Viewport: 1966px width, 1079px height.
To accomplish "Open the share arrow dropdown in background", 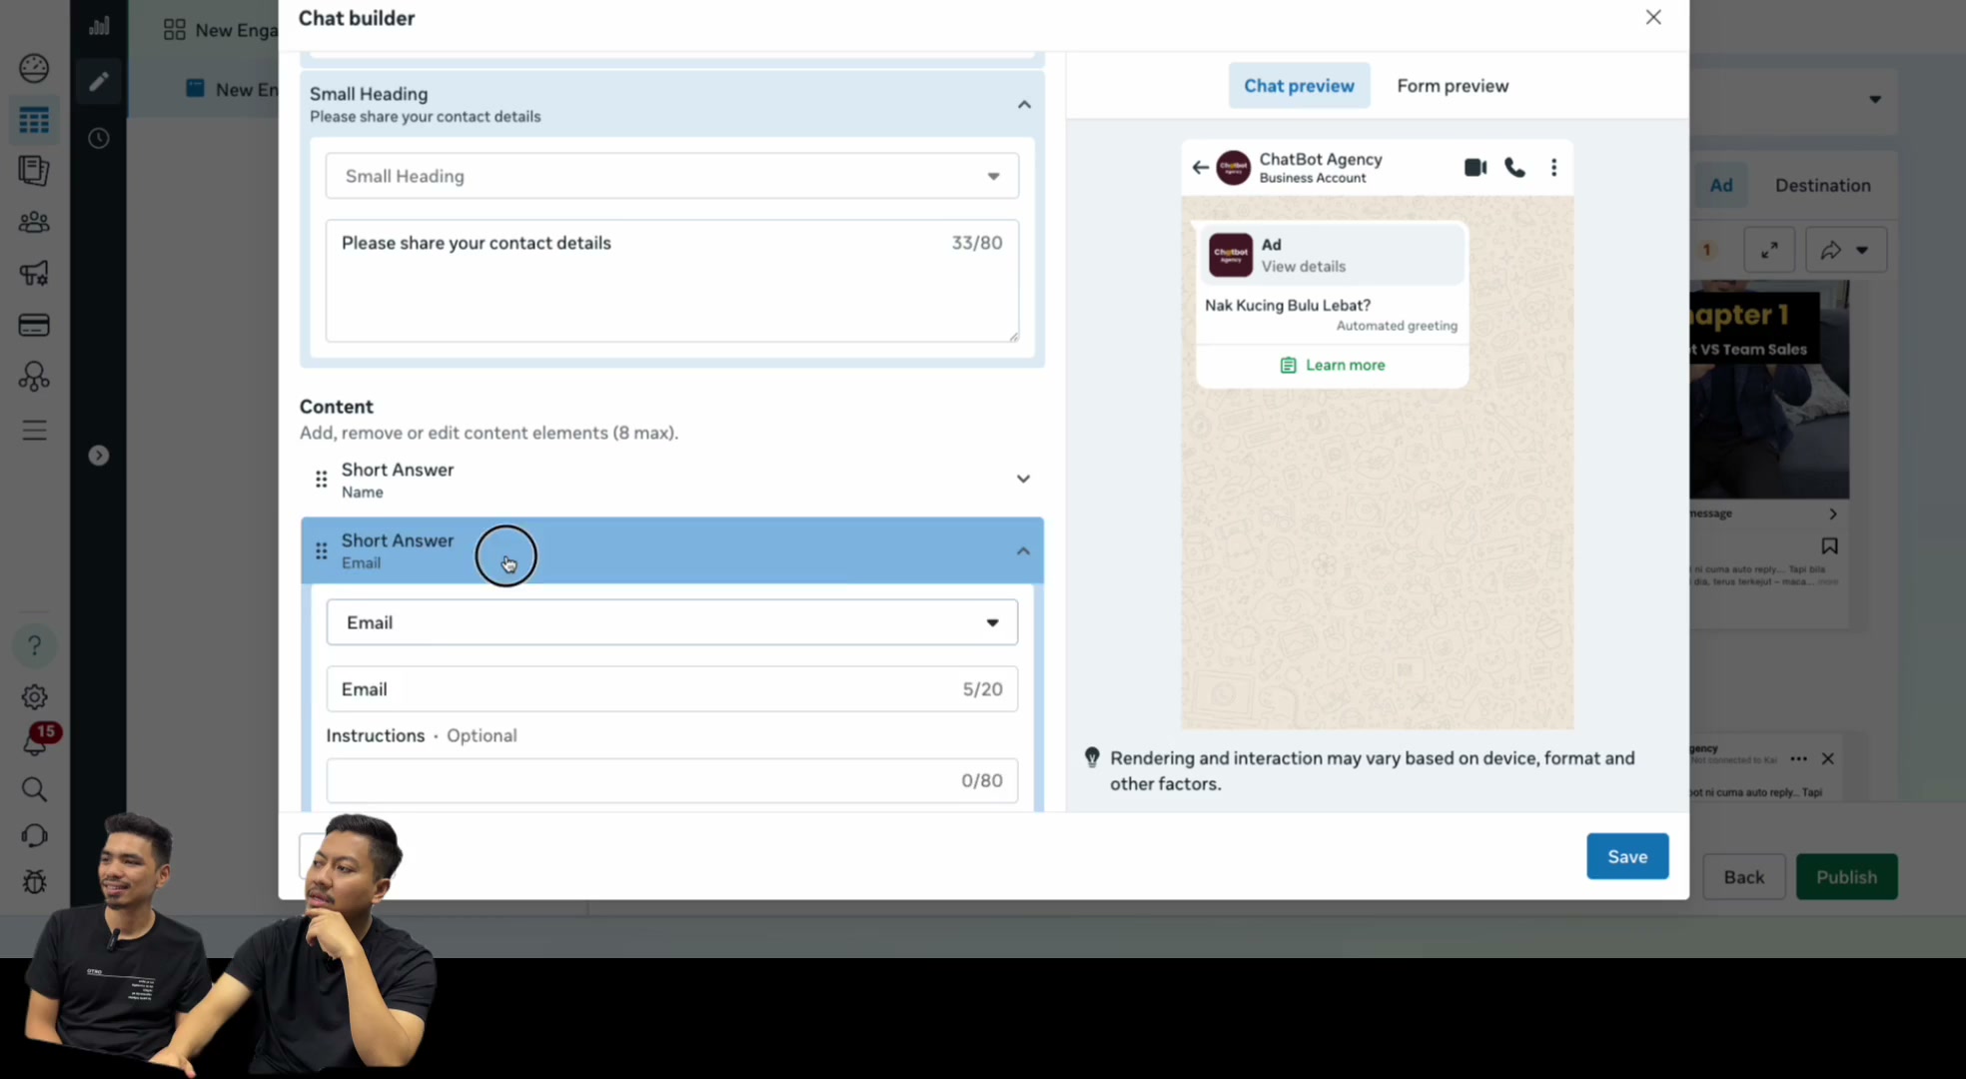I will point(1846,250).
